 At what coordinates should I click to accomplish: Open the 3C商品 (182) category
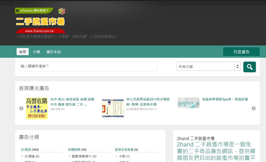30,149
